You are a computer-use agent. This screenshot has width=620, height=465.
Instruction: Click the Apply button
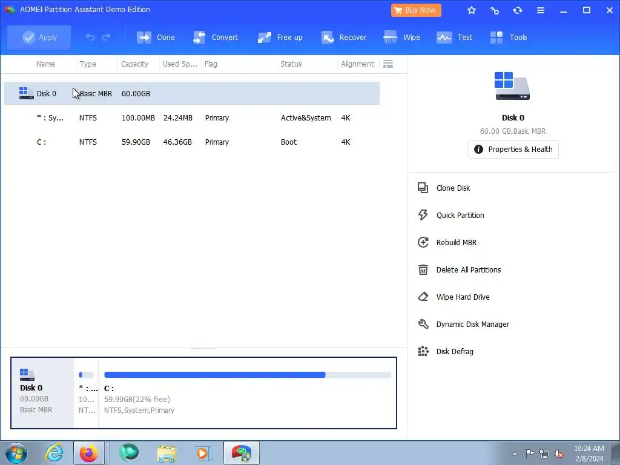click(39, 37)
